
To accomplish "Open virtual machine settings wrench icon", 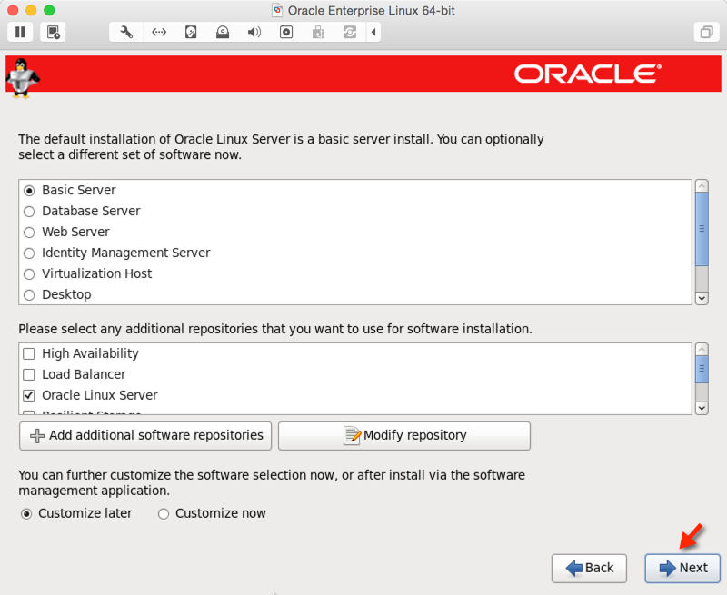I will [x=126, y=32].
